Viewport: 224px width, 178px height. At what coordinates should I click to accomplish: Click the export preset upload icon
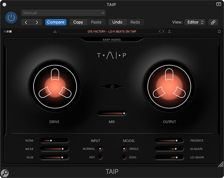[x=169, y=31]
